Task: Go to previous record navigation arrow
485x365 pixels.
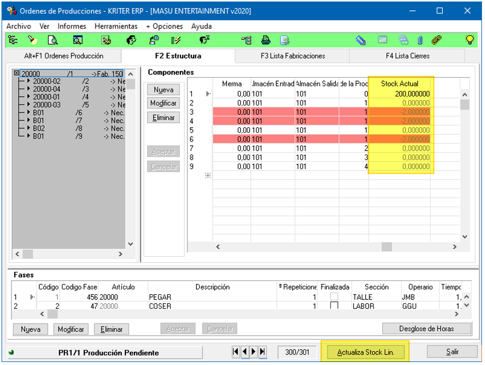Action: coord(244,352)
